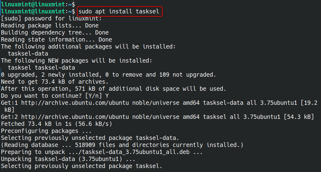Image resolution: width=321 pixels, height=172 pixels.
Task: Click the highlighted sudo apt install tasksel command
Action: pyautogui.click(x=119, y=12)
